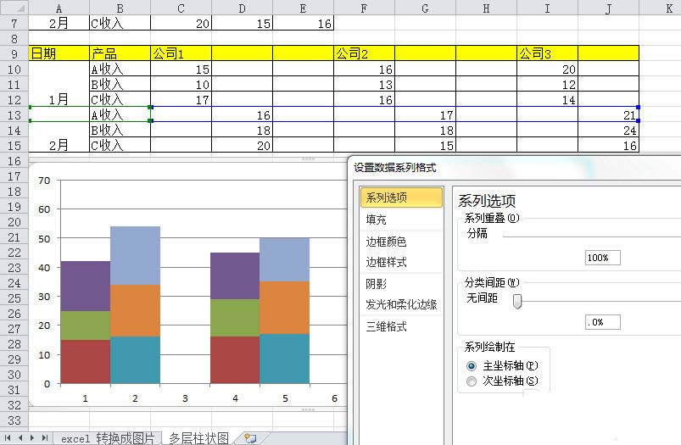Image resolution: width=681 pixels, height=445 pixels.
Task: Go to next sheet navigation arrow
Action: click(x=32, y=438)
